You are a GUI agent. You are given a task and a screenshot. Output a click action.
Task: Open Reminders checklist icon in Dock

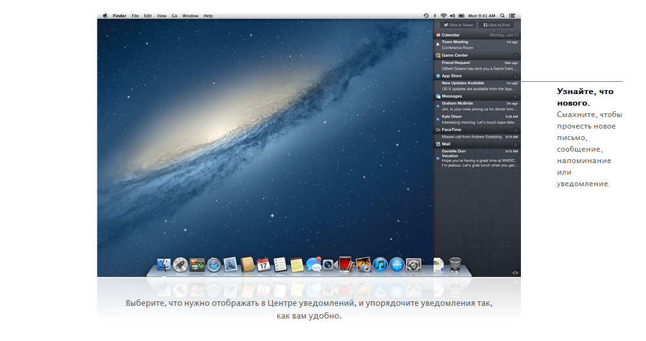coord(280,265)
